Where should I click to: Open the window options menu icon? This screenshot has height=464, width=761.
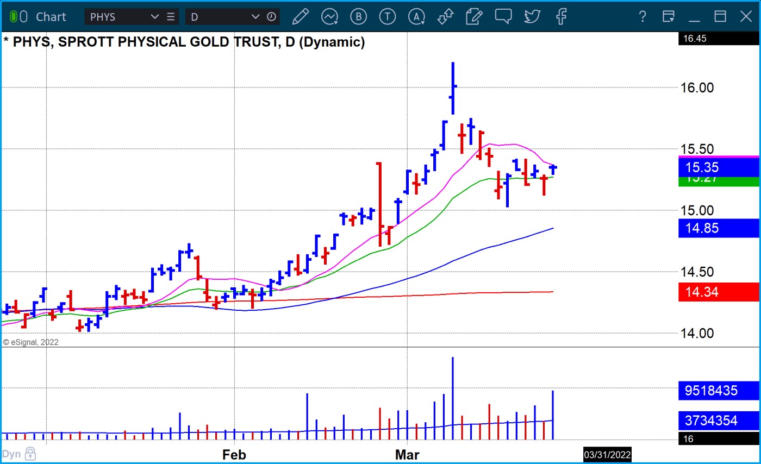pyautogui.click(x=669, y=16)
